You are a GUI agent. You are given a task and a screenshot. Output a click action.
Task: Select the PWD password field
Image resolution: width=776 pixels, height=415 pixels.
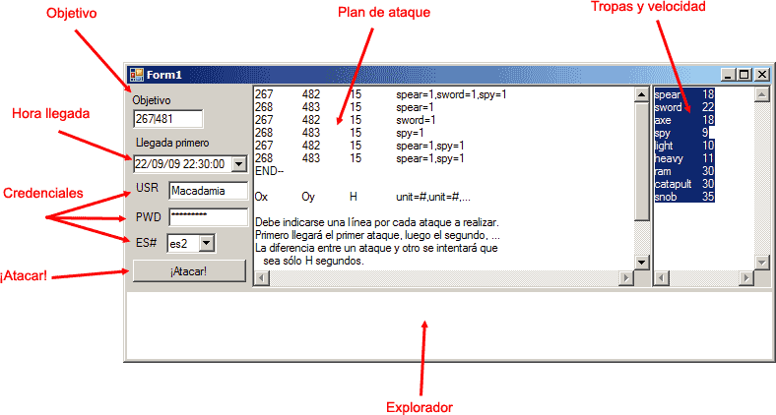coord(207,216)
